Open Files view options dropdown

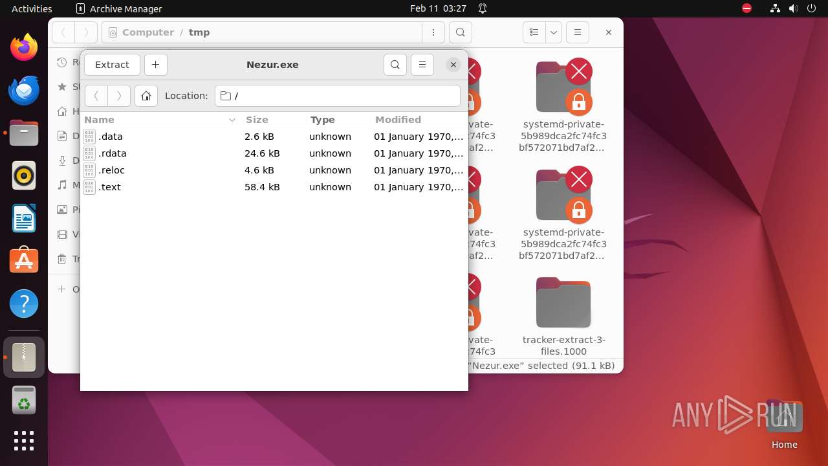554,32
